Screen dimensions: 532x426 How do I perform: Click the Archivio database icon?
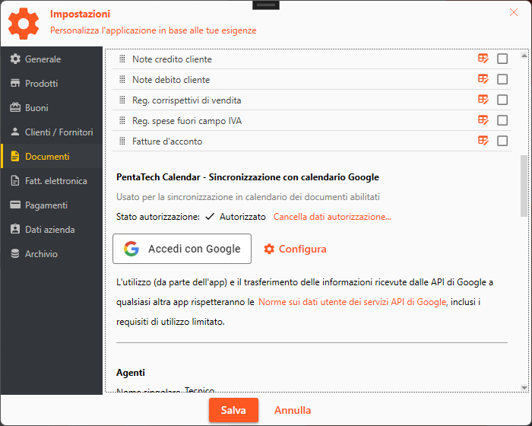(x=15, y=253)
